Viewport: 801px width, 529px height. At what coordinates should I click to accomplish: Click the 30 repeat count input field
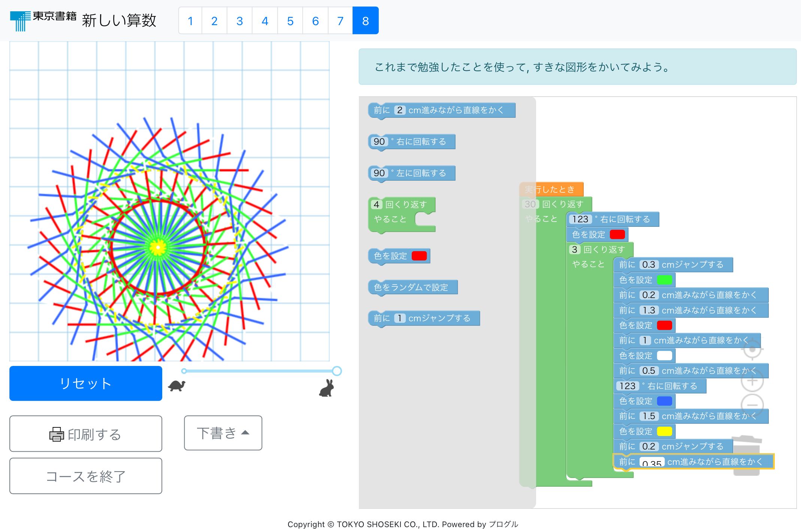[x=531, y=204]
